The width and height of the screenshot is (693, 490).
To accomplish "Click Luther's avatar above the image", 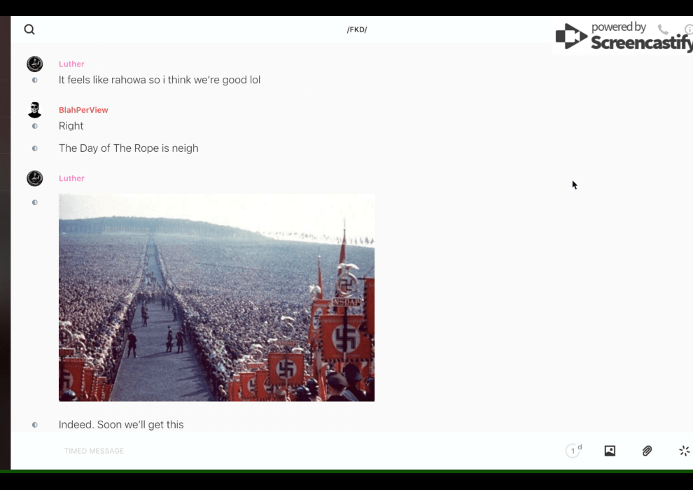I will (35, 178).
